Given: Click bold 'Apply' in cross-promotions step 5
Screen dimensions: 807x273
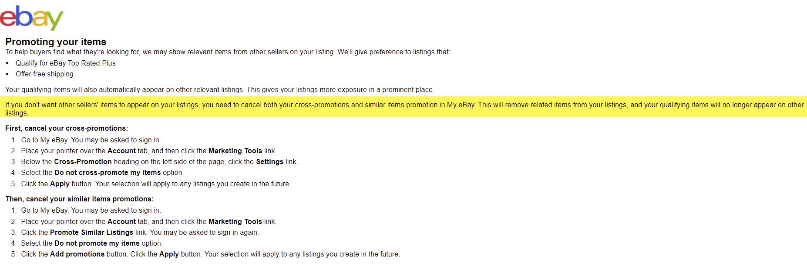Looking at the screenshot, I should tap(60, 184).
